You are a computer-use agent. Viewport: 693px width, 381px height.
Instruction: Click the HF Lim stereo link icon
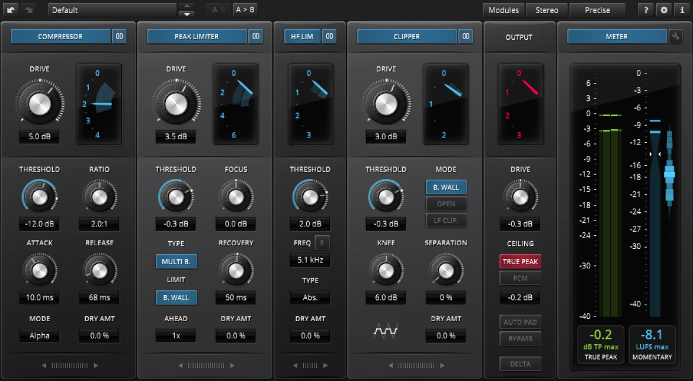pos(329,36)
